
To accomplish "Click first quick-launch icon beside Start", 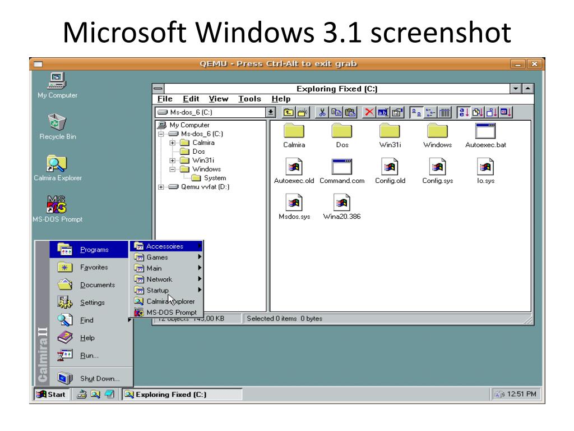I will pos(82,395).
